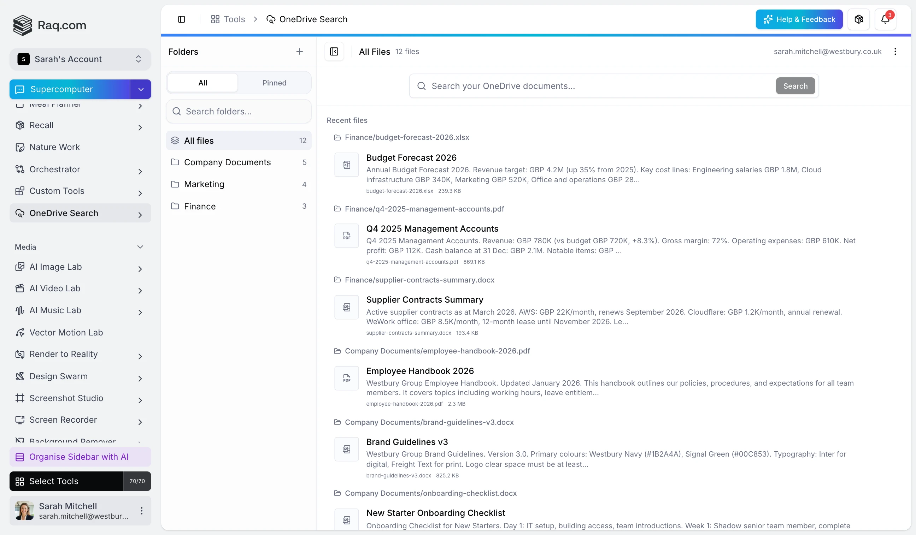Image resolution: width=916 pixels, height=535 pixels.
Task: Expand the OneDrive Search chevron
Action: coord(140,215)
